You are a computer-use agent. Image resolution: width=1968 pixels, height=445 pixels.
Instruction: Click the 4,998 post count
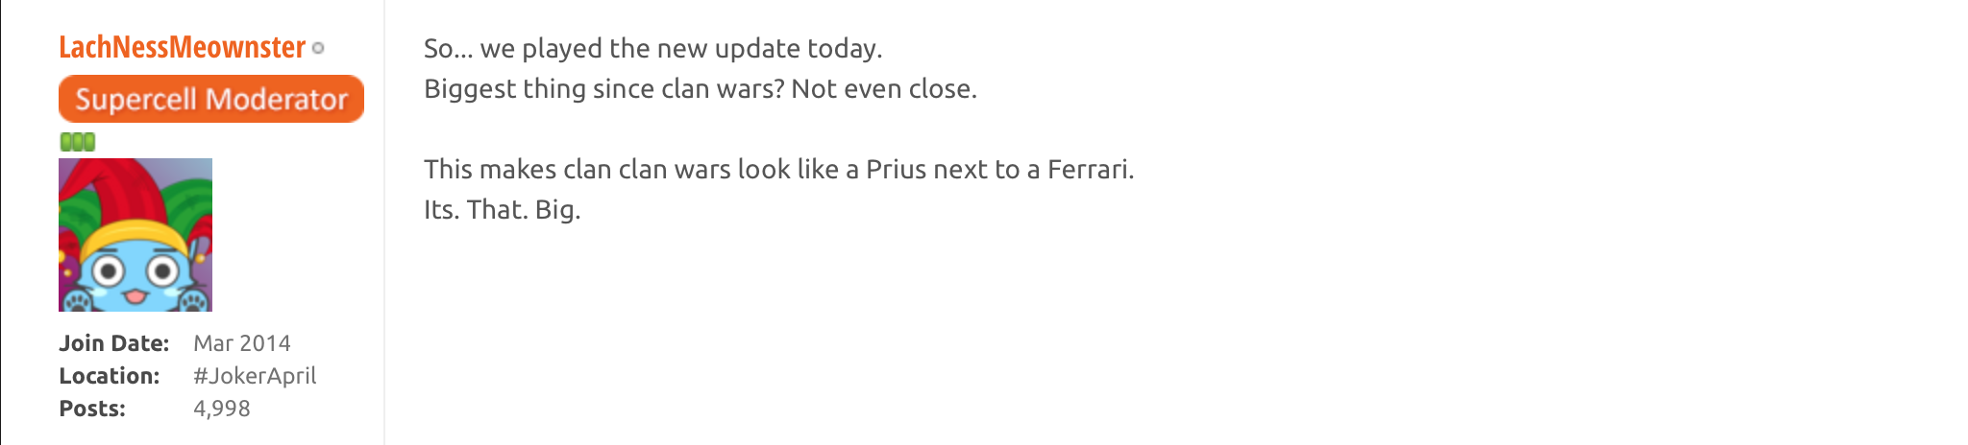tap(222, 409)
